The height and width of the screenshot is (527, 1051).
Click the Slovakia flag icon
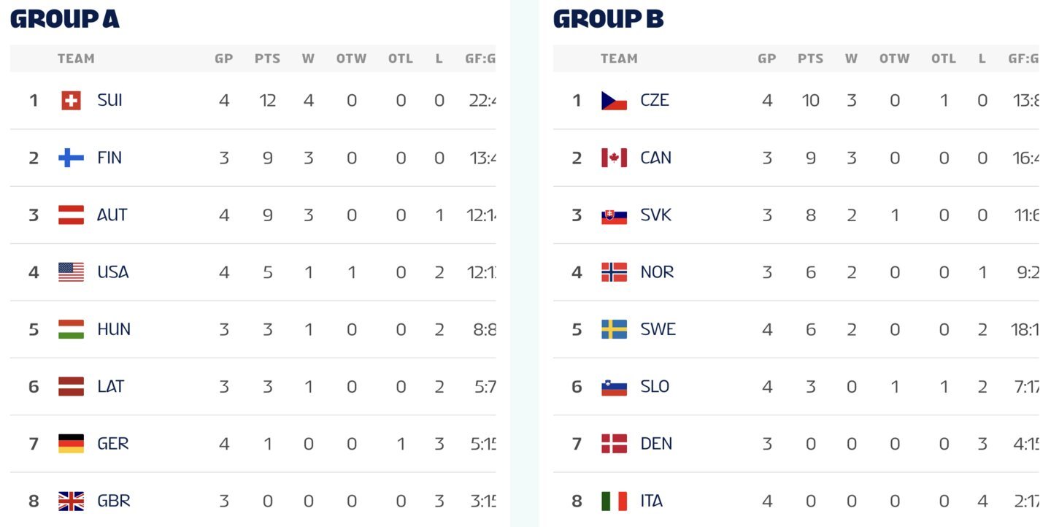(614, 215)
